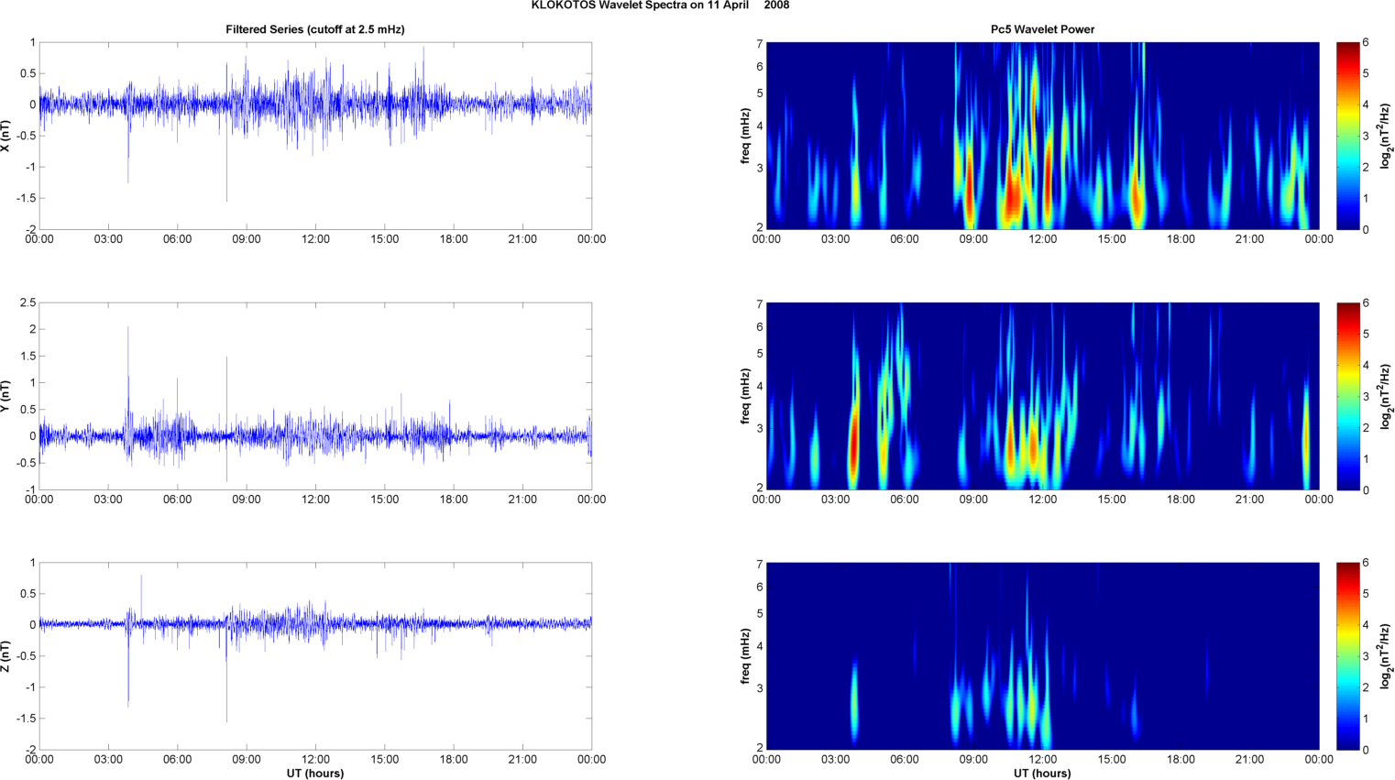Click the middle colorbar's log2(nT²/Hz) label

click(1387, 396)
